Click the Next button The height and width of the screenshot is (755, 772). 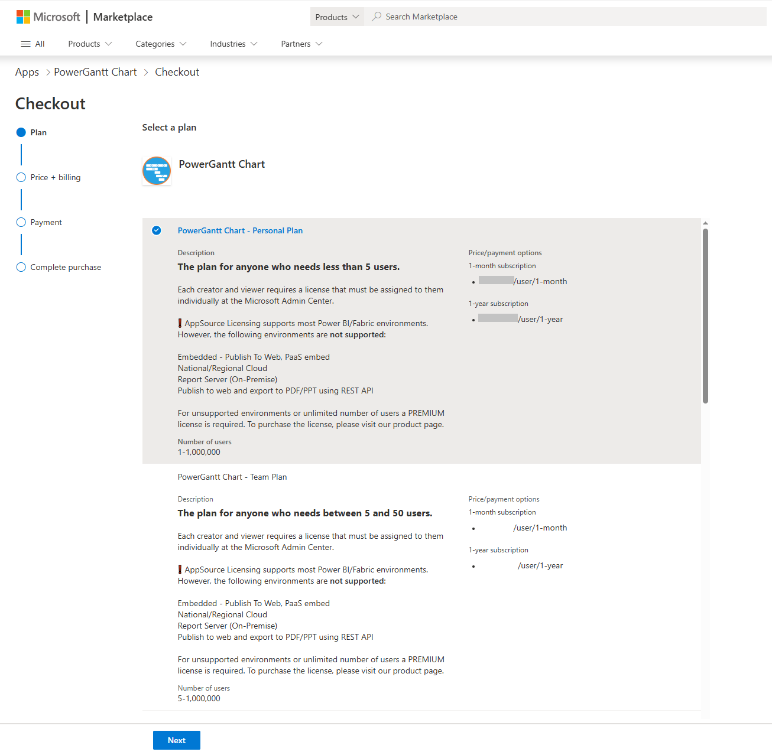coord(176,740)
